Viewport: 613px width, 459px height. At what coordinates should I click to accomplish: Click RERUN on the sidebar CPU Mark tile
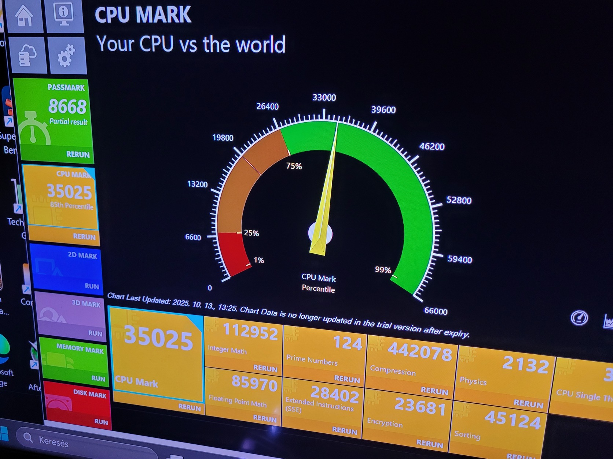pyautogui.click(x=84, y=236)
